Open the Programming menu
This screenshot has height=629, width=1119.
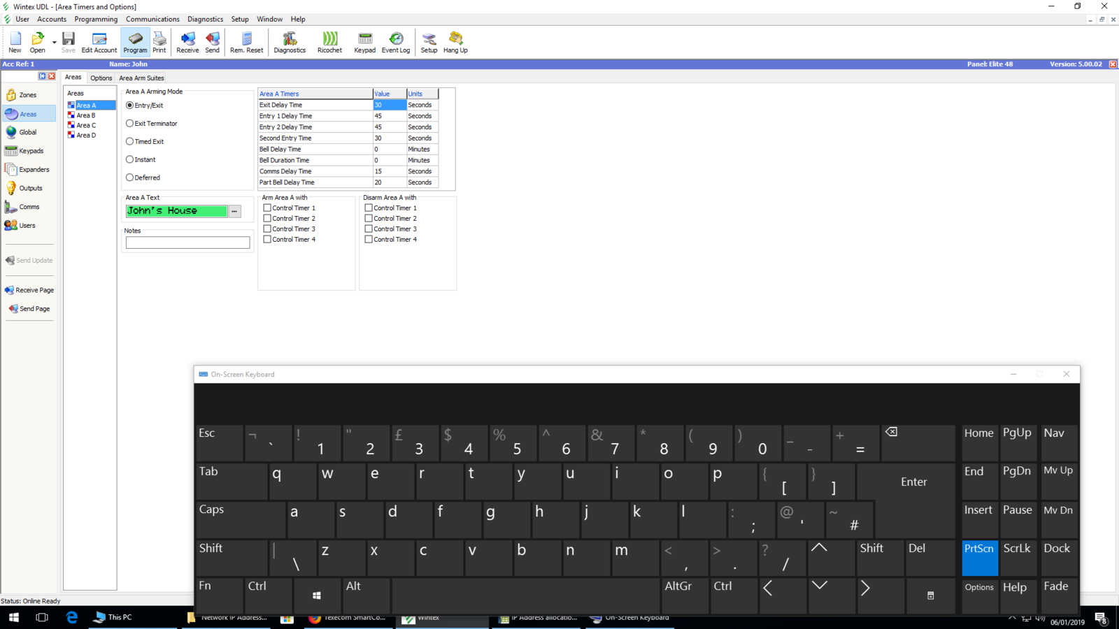click(x=96, y=19)
